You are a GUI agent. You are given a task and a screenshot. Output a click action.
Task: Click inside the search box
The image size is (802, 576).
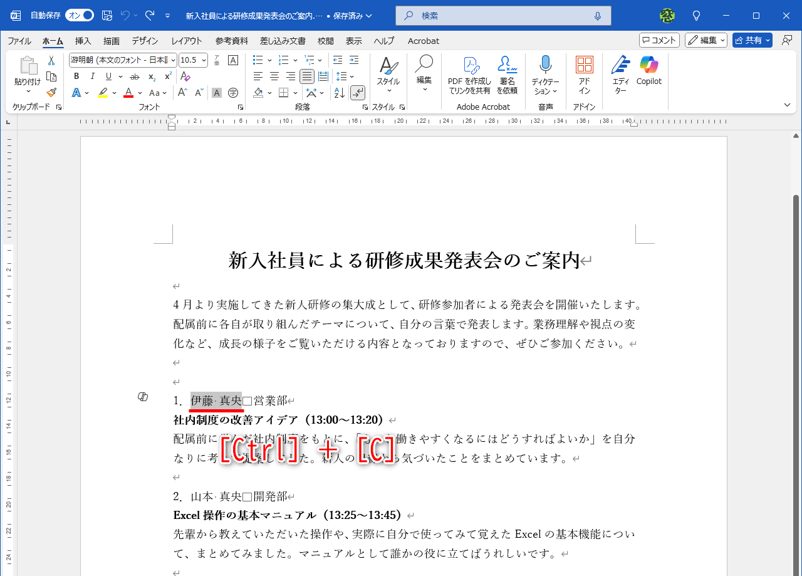click(501, 15)
